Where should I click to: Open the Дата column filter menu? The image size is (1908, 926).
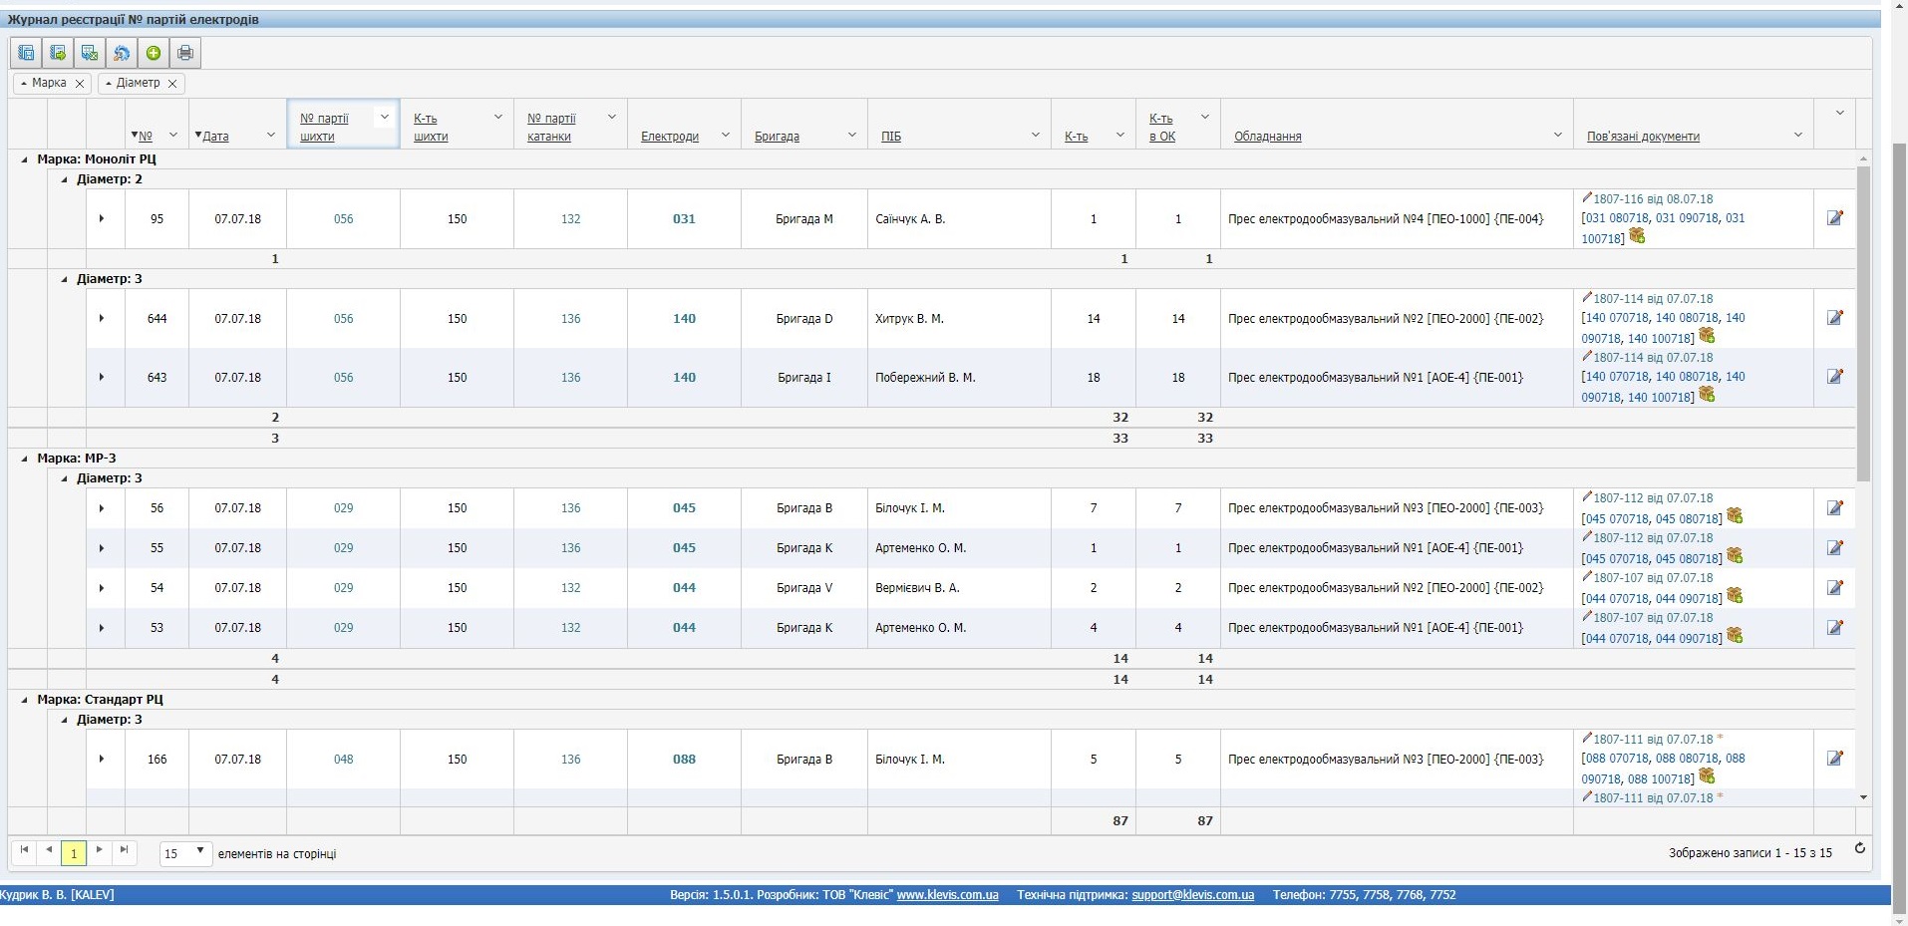pos(270,136)
